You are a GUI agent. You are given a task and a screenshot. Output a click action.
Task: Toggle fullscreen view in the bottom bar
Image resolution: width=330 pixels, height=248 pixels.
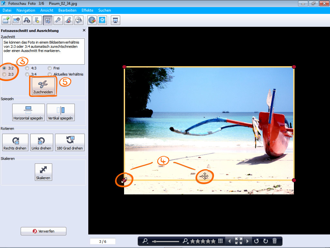click(x=238, y=241)
